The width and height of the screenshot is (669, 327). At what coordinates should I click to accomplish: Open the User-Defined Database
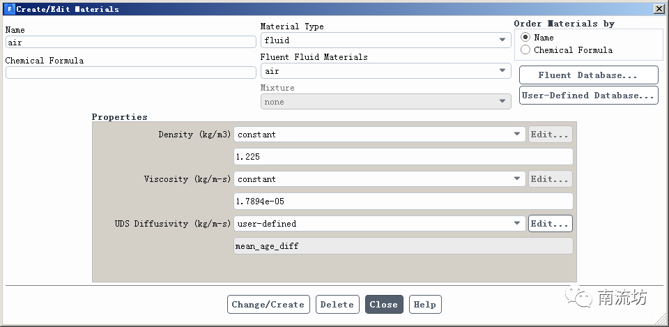point(588,96)
